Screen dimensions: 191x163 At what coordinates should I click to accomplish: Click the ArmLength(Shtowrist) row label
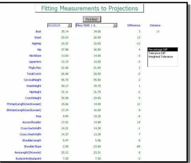pyautogui.click(x=28, y=152)
